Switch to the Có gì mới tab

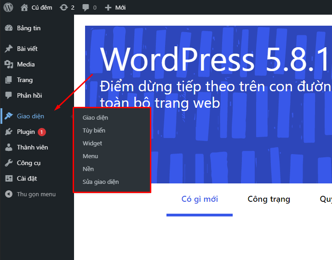200,199
